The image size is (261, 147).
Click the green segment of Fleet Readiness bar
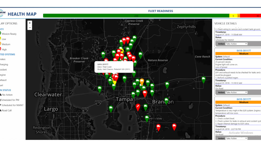pyautogui.click(x=136, y=16)
